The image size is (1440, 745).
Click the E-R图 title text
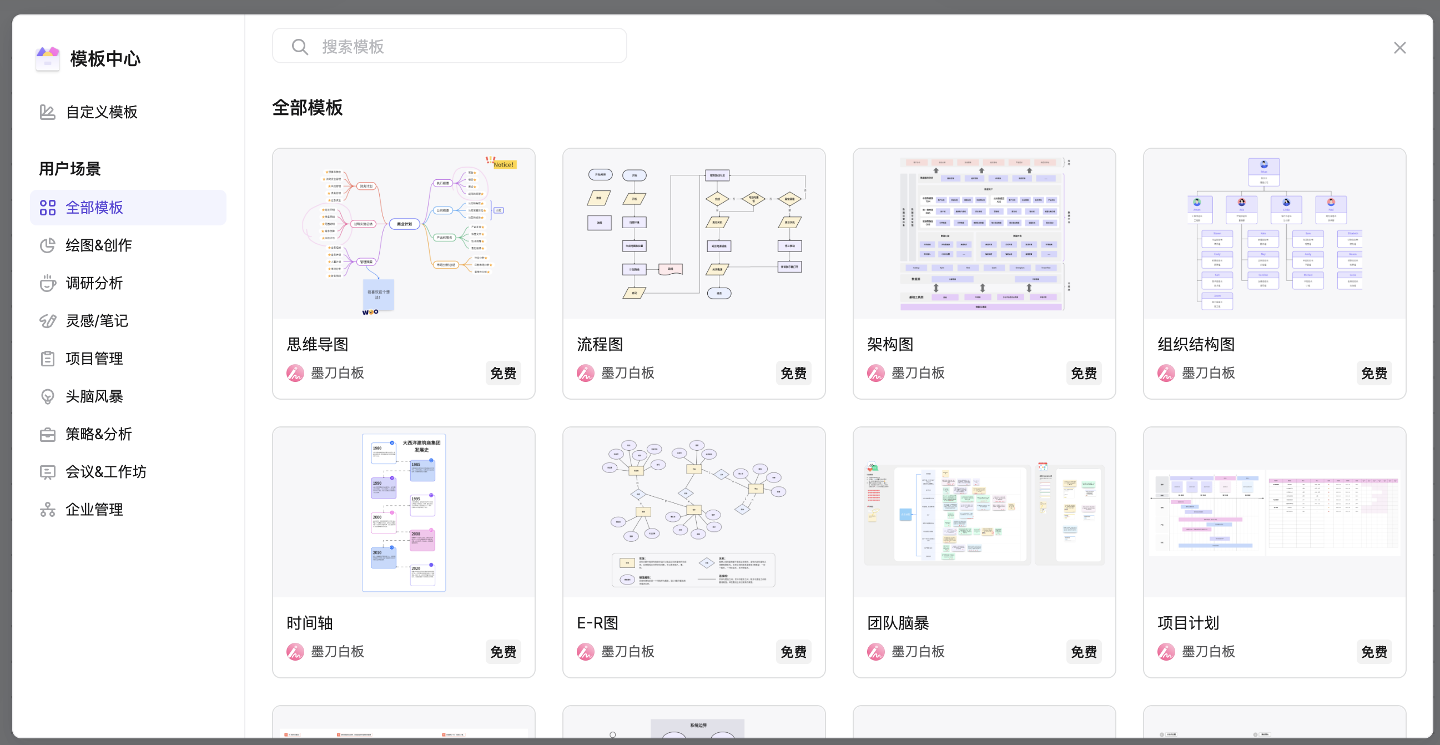[x=597, y=623]
